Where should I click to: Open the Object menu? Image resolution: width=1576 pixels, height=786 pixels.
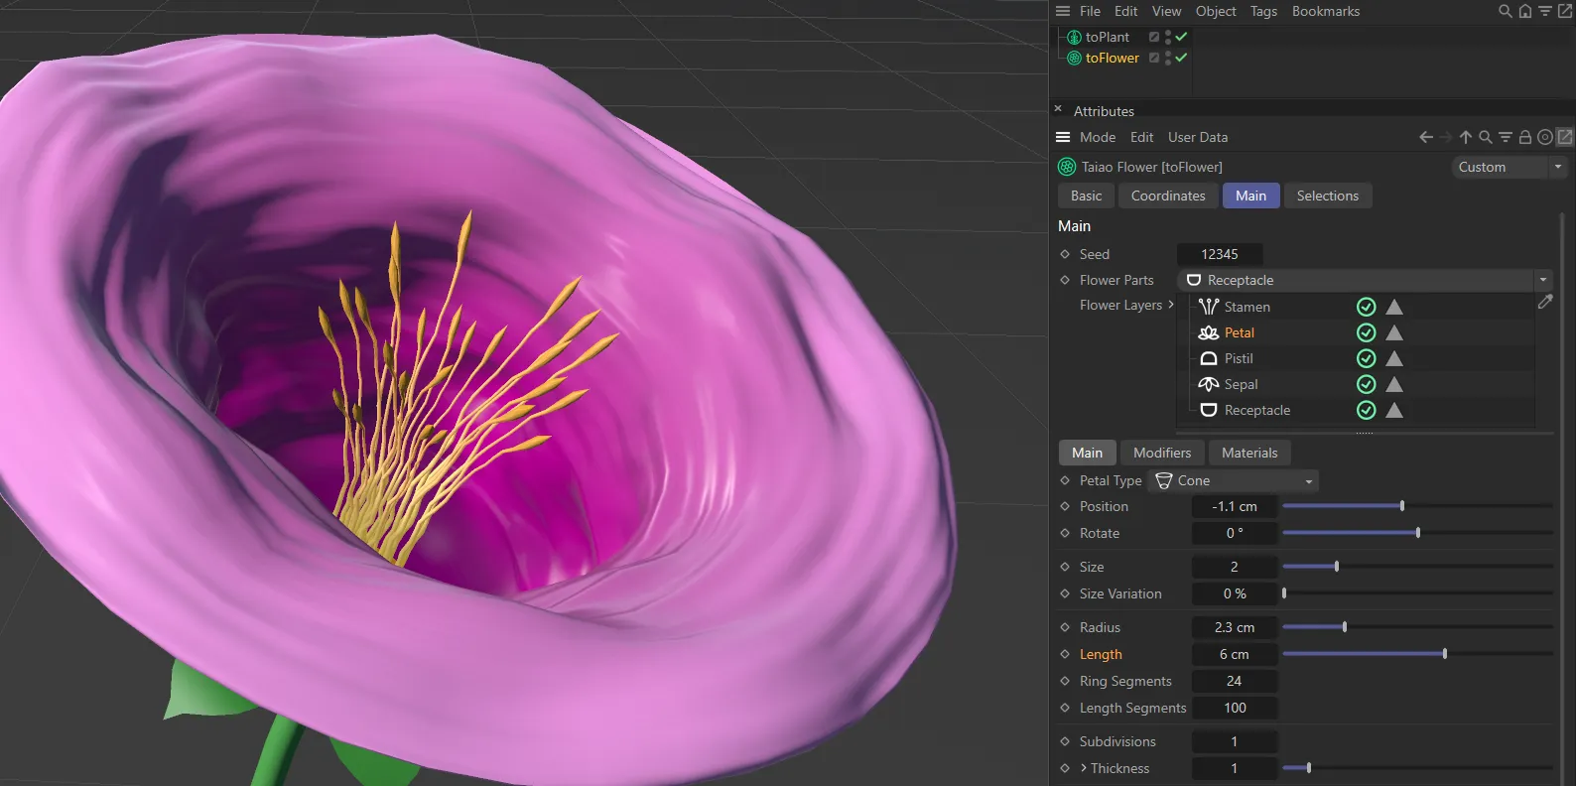1216,11
